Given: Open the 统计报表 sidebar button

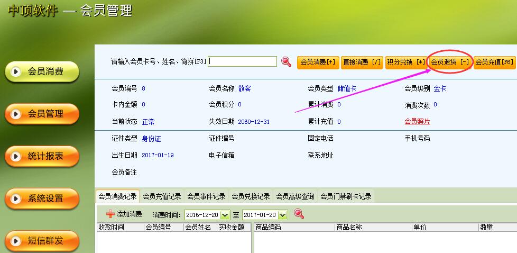Looking at the screenshot, I should (x=42, y=156).
